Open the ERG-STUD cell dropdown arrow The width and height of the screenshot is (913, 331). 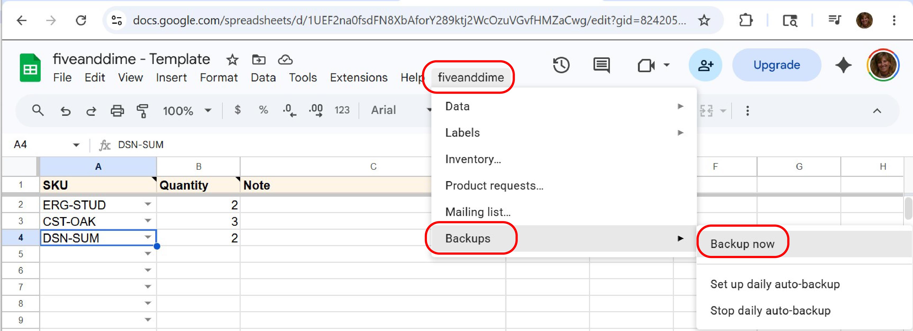pos(148,204)
